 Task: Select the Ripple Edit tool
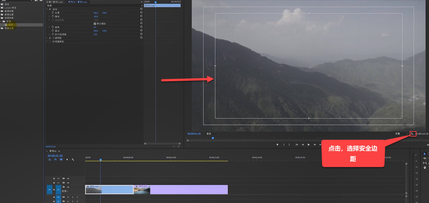pyautogui.click(x=425, y=158)
